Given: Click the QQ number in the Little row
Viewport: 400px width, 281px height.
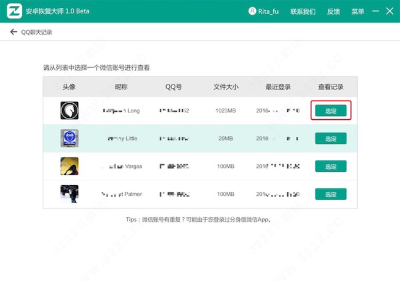Looking at the screenshot, I should (x=174, y=139).
